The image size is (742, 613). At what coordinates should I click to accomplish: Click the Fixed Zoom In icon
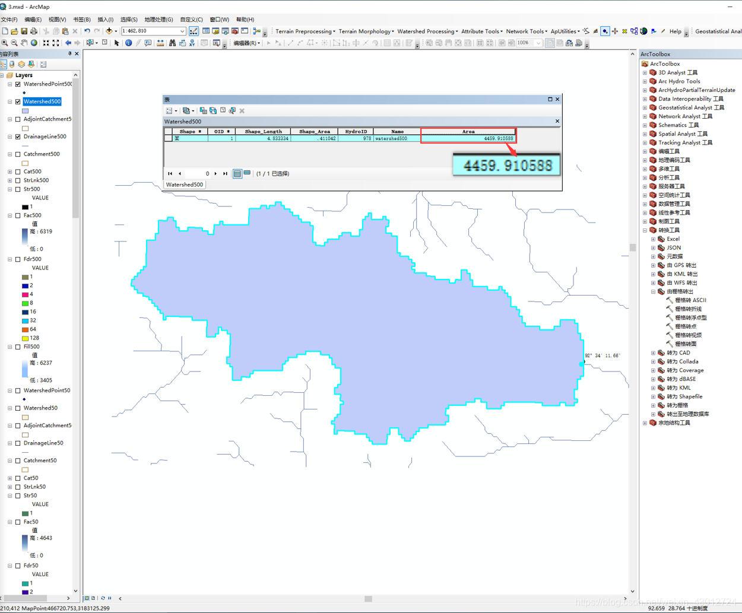coord(46,43)
